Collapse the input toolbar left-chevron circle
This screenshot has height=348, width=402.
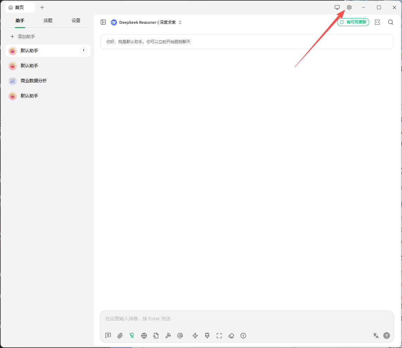pyautogui.click(x=243, y=336)
